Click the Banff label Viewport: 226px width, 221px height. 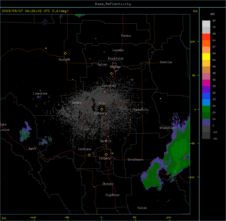(x=33, y=149)
